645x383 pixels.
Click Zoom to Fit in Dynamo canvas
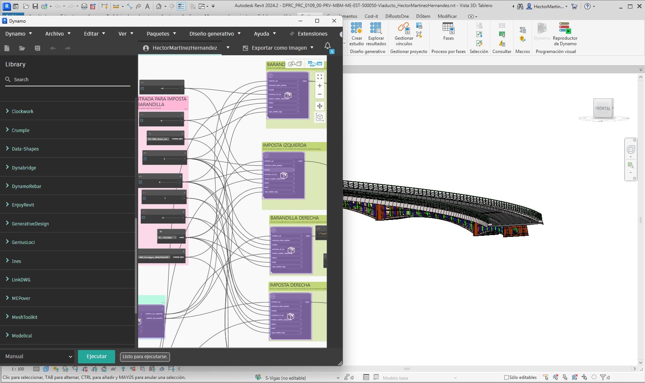coord(319,77)
